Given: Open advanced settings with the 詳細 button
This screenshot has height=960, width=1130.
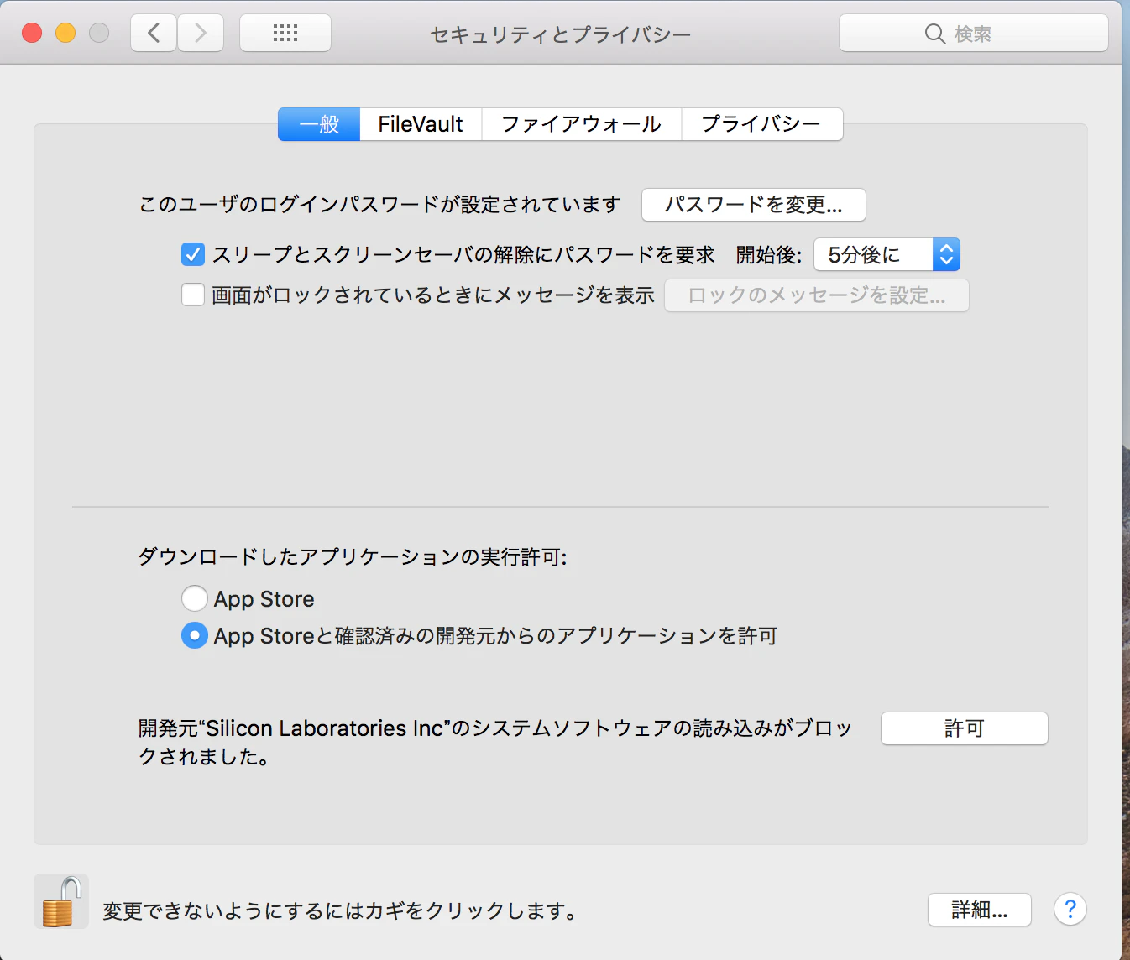Looking at the screenshot, I should pyautogui.click(x=979, y=910).
